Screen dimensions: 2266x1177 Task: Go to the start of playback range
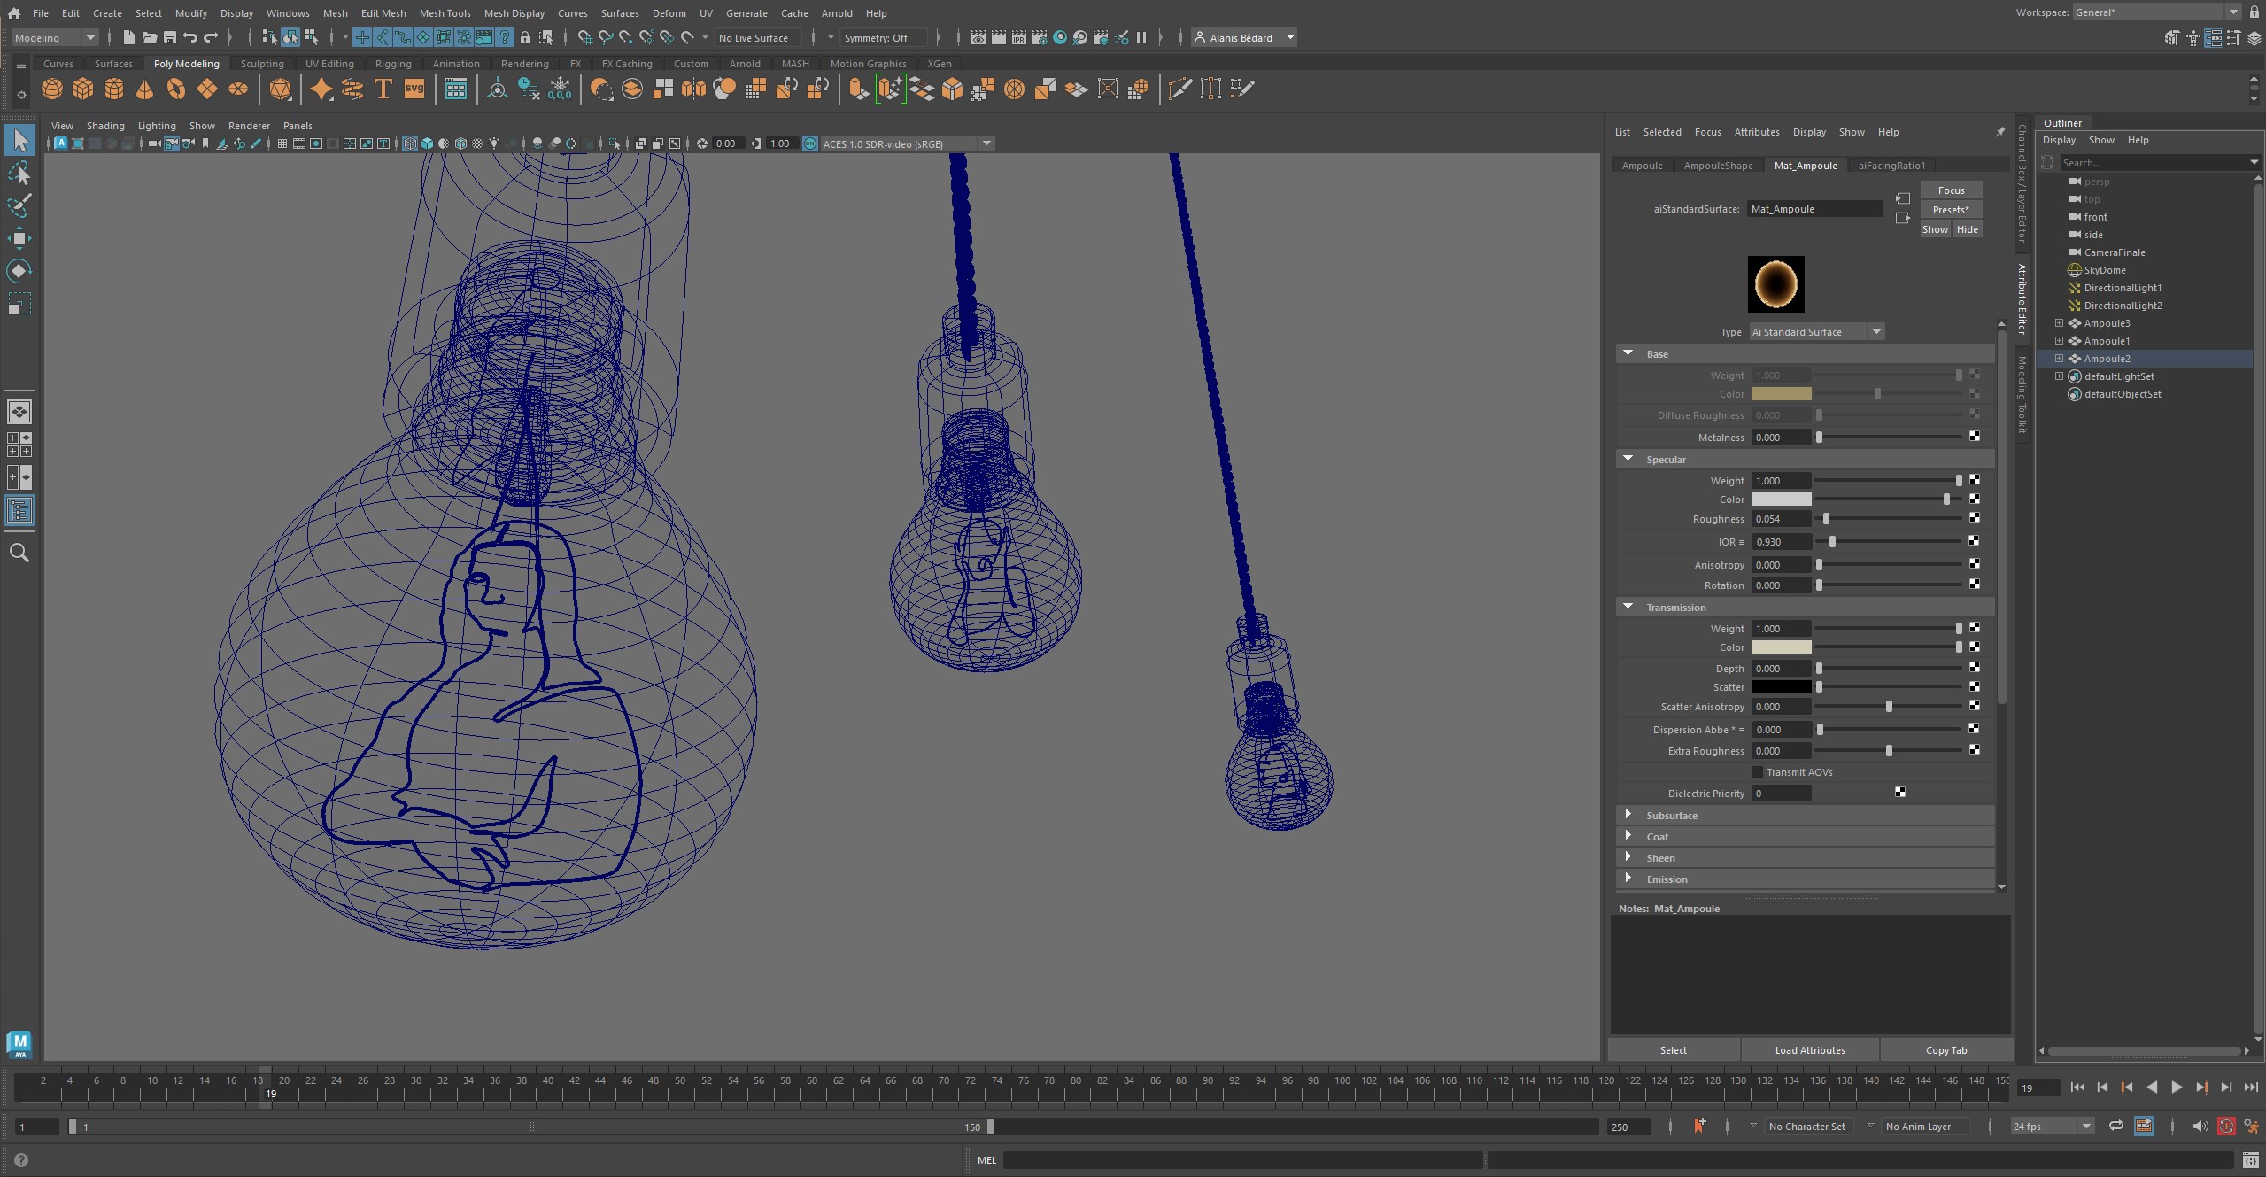2077,1088
